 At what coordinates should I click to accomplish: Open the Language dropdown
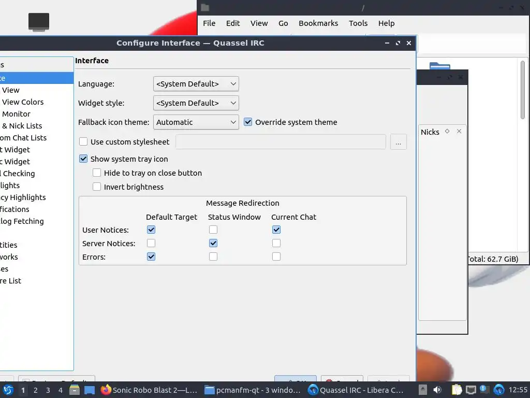pos(196,83)
